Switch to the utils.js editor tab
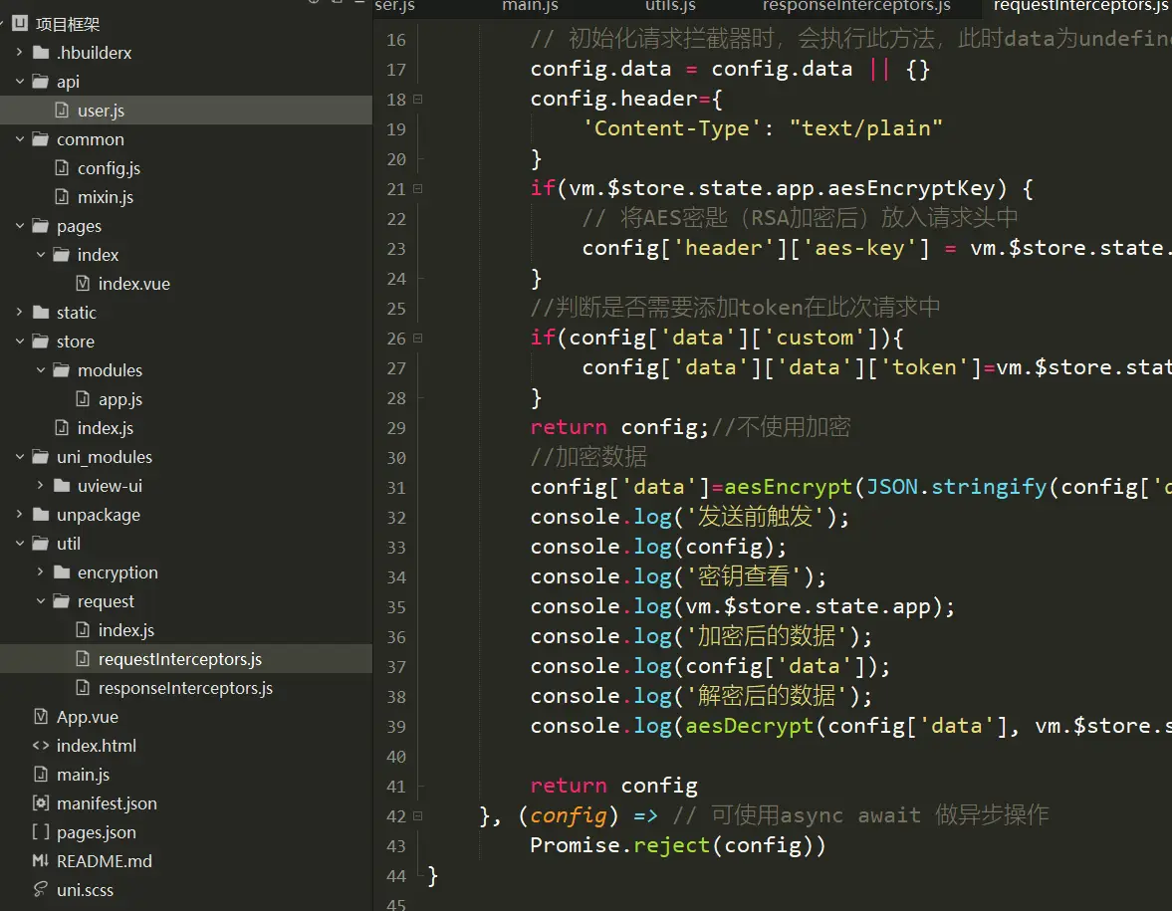This screenshot has height=911, width=1172. point(669,7)
